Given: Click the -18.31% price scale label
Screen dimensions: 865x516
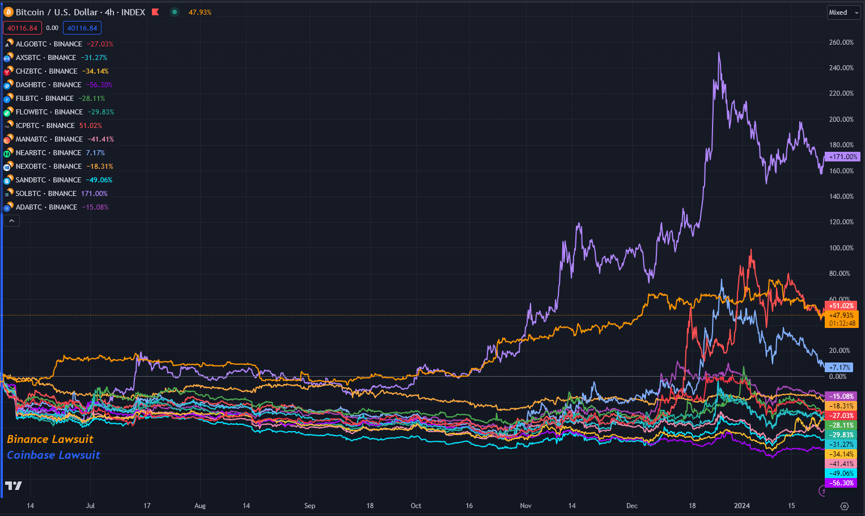Looking at the screenshot, I should click(x=841, y=406).
